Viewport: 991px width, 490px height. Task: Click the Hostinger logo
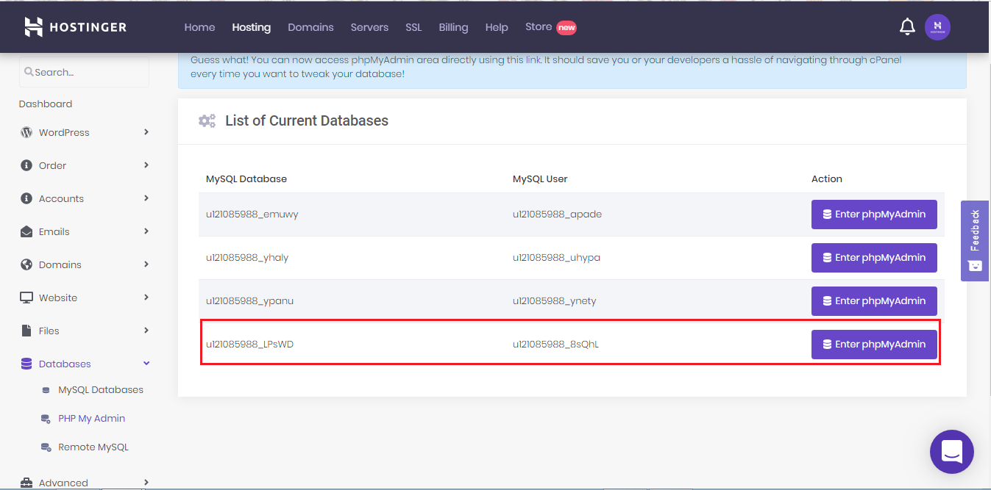tap(75, 26)
